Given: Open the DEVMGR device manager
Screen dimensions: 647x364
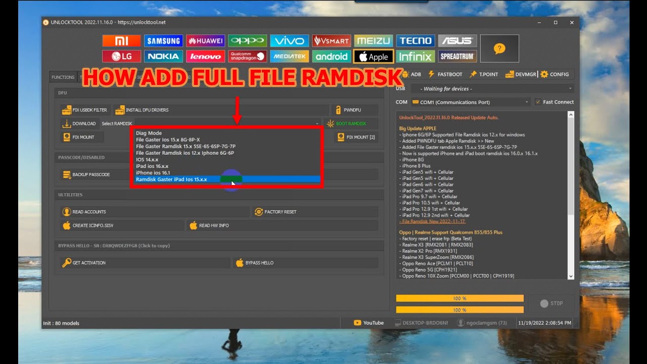Looking at the screenshot, I should coord(520,74).
